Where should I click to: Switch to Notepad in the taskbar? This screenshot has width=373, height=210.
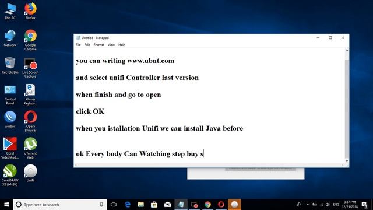coord(181,205)
